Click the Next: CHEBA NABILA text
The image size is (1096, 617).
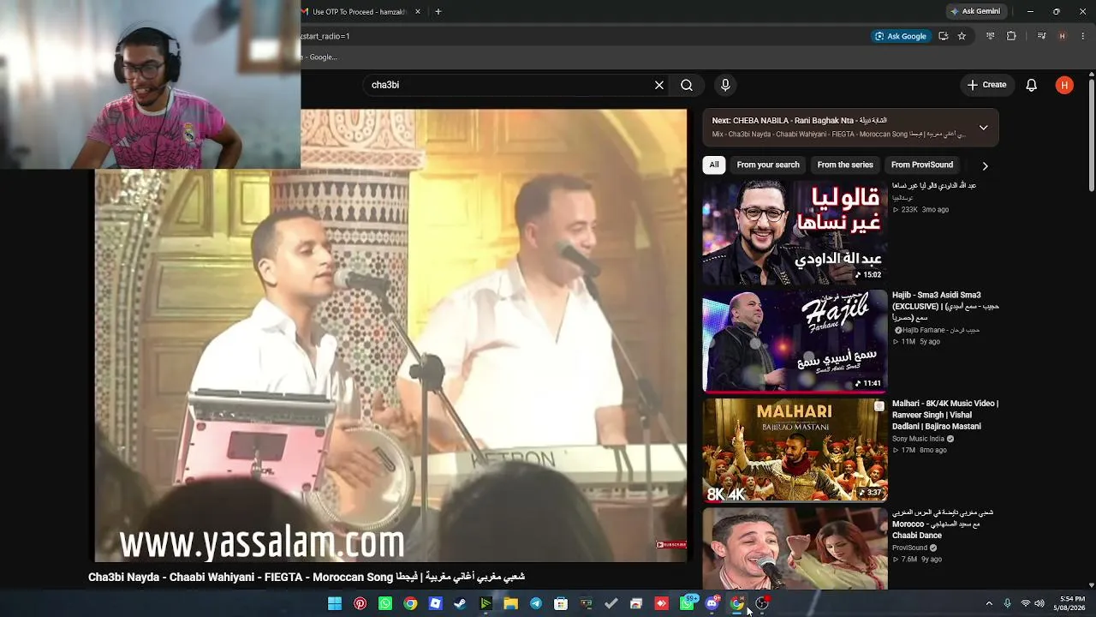[799, 121]
